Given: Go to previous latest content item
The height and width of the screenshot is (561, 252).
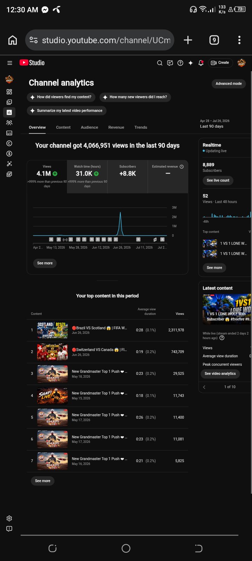Looking at the screenshot, I should click(204, 387).
